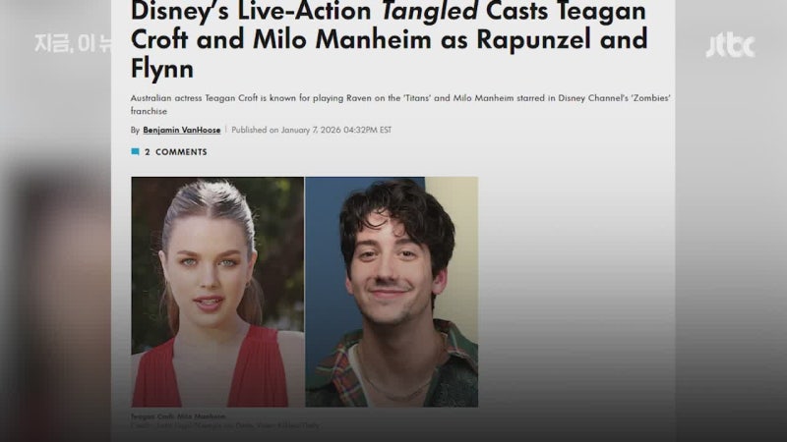Click the name Milo Manheim in headline
Image resolution: width=787 pixels, height=442 pixels.
pos(341,39)
